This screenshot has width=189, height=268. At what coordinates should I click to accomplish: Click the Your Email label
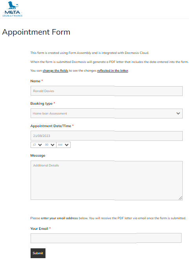tap(39, 229)
